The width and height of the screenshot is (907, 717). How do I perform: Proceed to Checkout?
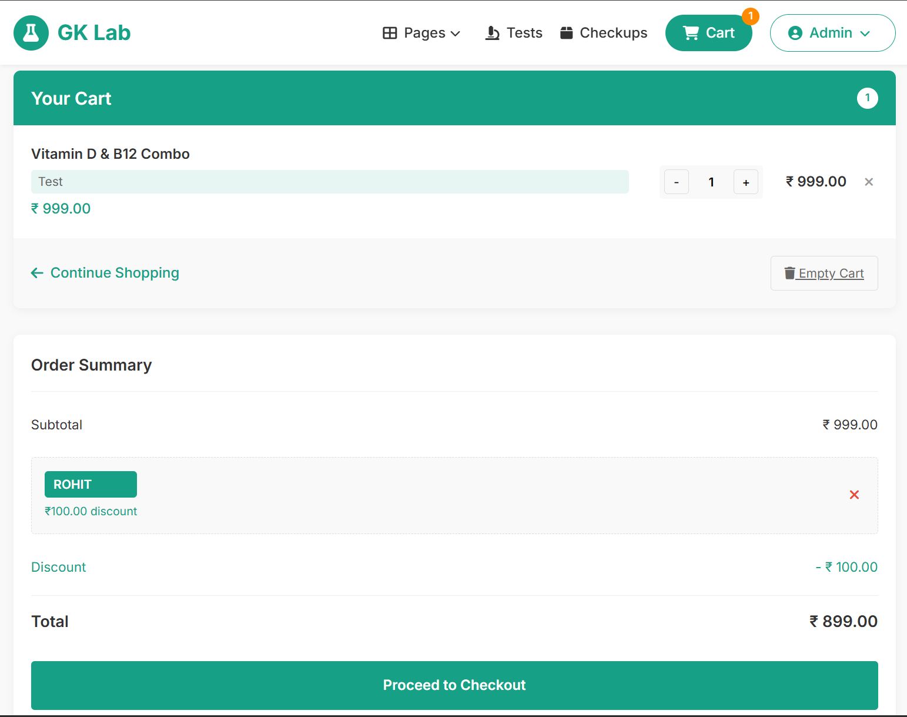click(x=454, y=685)
